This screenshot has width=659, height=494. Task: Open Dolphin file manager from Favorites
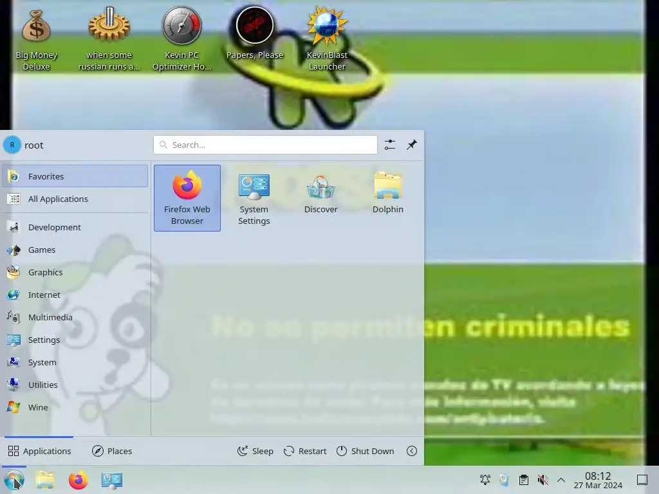[x=388, y=193]
